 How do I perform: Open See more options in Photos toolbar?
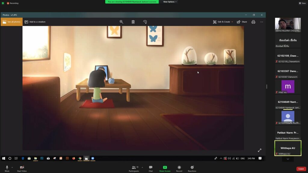click(261, 22)
